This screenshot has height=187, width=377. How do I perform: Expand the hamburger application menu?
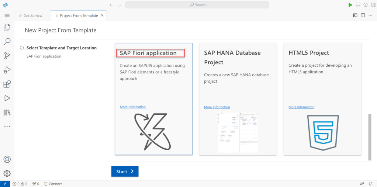point(7,15)
